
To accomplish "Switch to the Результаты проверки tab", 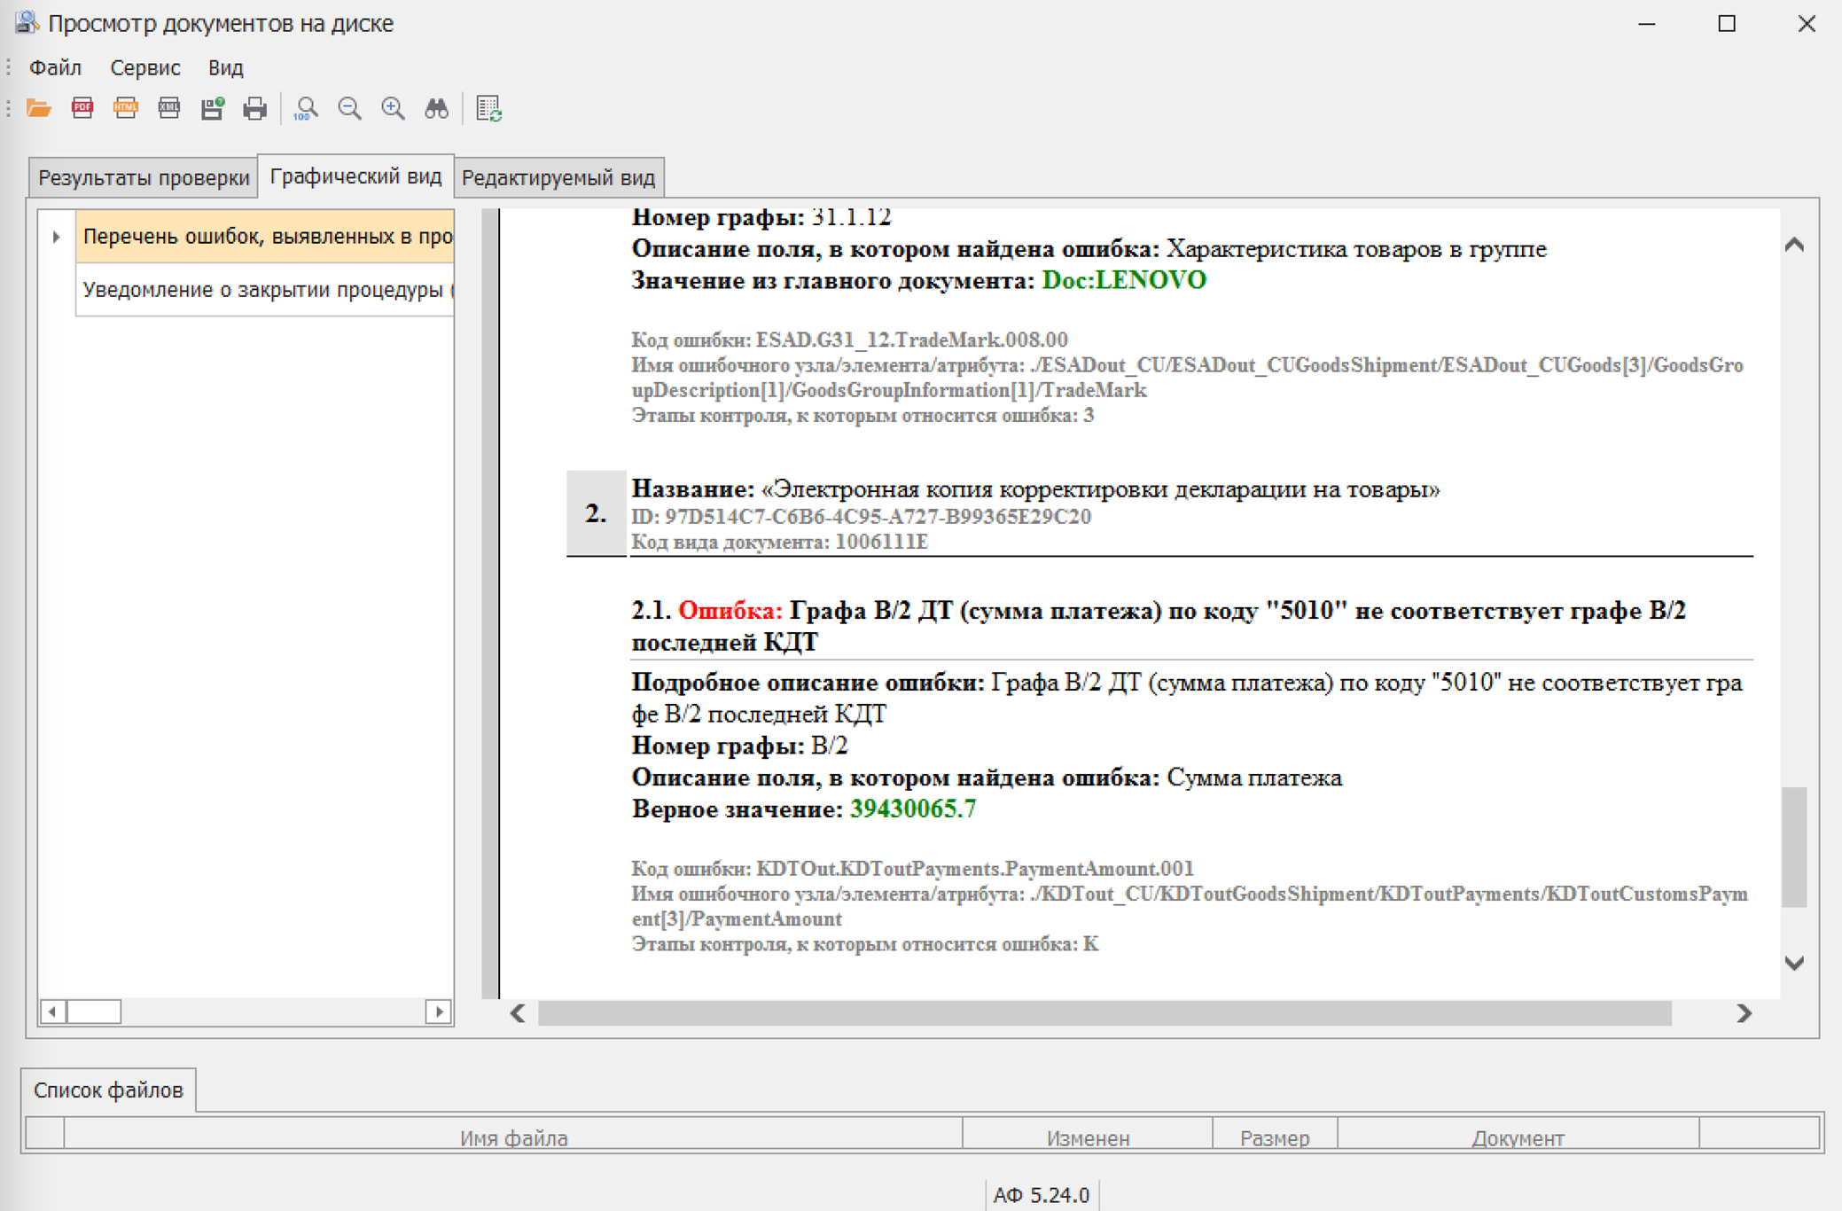I will (144, 177).
